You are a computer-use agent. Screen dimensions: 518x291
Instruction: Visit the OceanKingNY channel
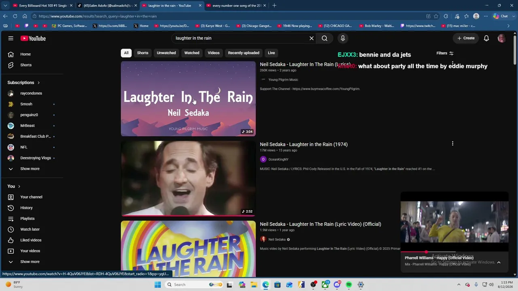click(x=278, y=160)
